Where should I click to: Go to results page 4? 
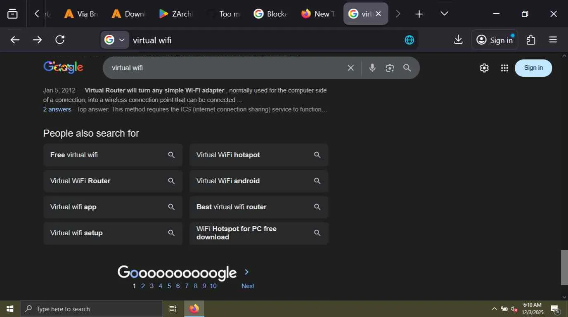click(161, 286)
